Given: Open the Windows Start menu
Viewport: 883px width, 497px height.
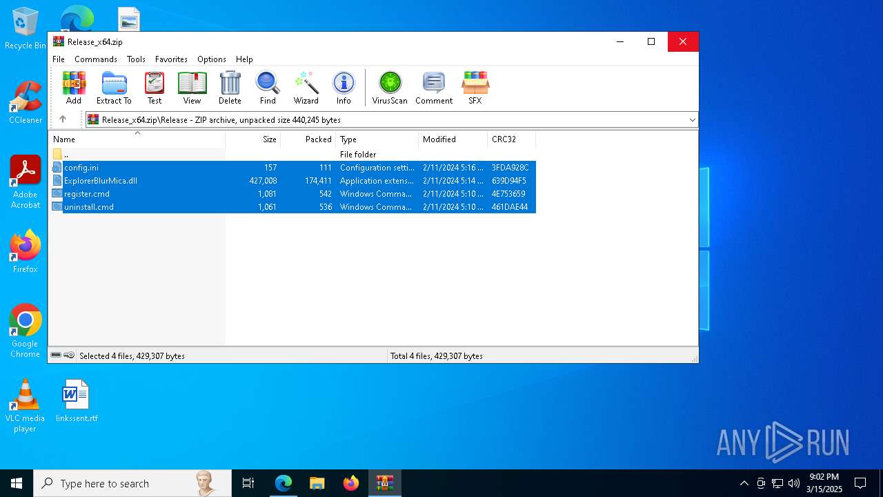Looking at the screenshot, I should pyautogui.click(x=17, y=483).
